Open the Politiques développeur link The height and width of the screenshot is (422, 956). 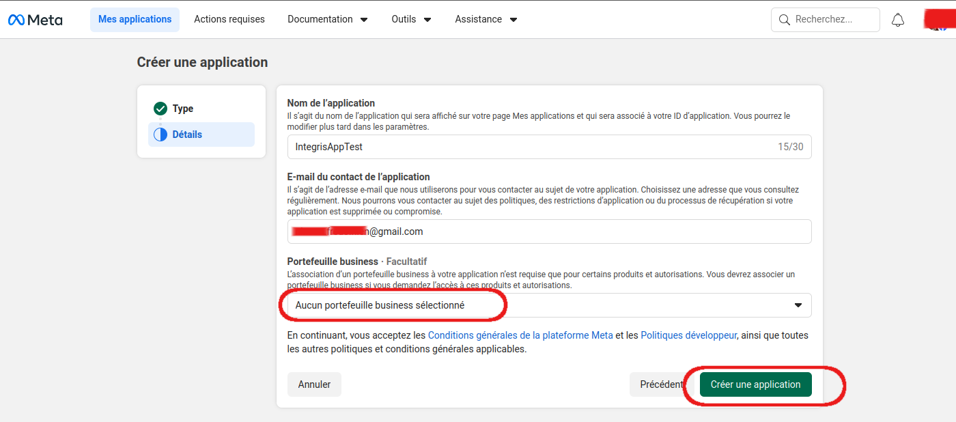[689, 335]
